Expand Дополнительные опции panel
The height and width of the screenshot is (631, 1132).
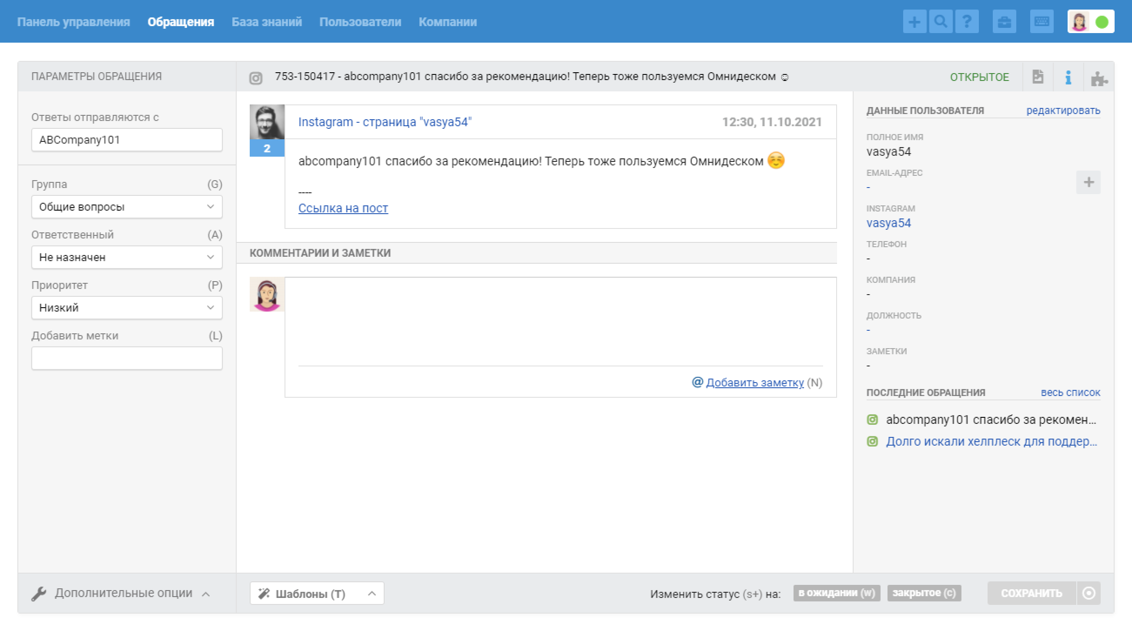click(x=121, y=593)
